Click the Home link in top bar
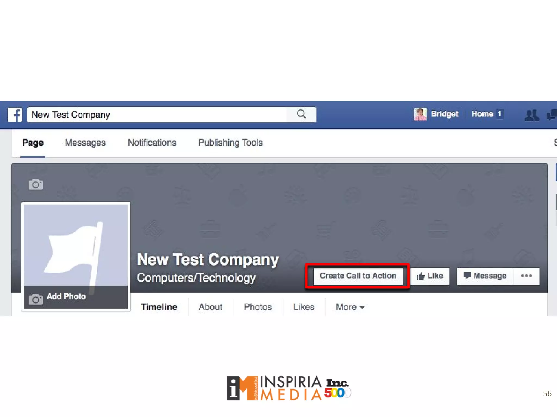 click(x=482, y=114)
